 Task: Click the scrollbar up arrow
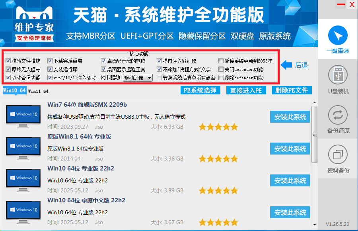315,102
